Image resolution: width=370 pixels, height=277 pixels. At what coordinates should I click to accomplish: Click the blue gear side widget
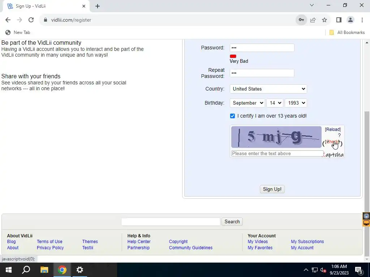[x=366, y=216]
